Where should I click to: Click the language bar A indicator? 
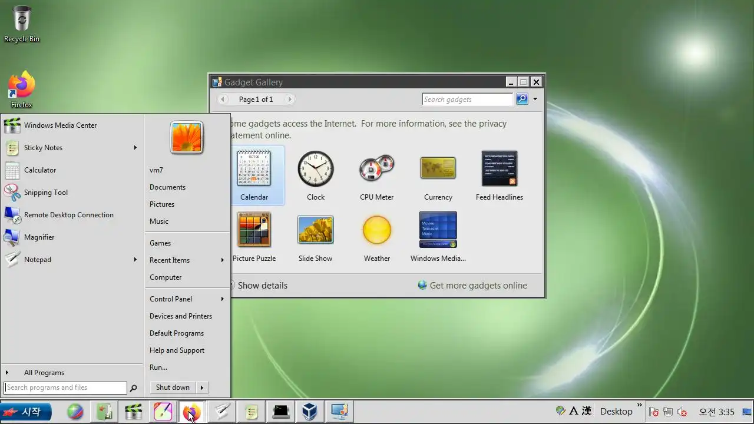pyautogui.click(x=574, y=411)
